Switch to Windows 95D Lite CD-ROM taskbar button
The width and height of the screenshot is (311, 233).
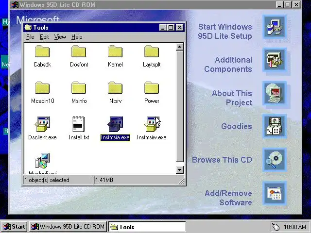click(x=68, y=227)
